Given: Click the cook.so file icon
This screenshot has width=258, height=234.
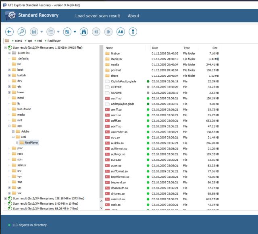Looking at the screenshot, I should coord(107,205).
